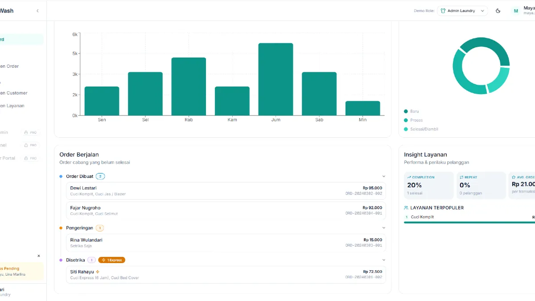Open the Order menu item in sidebar
This screenshot has width=535, height=301.
(x=22, y=66)
